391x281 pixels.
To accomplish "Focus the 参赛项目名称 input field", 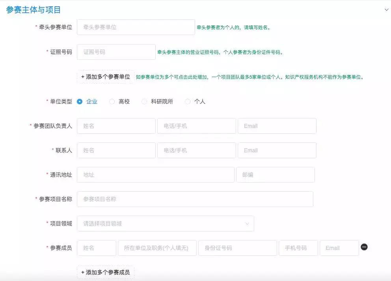I will [x=195, y=199].
